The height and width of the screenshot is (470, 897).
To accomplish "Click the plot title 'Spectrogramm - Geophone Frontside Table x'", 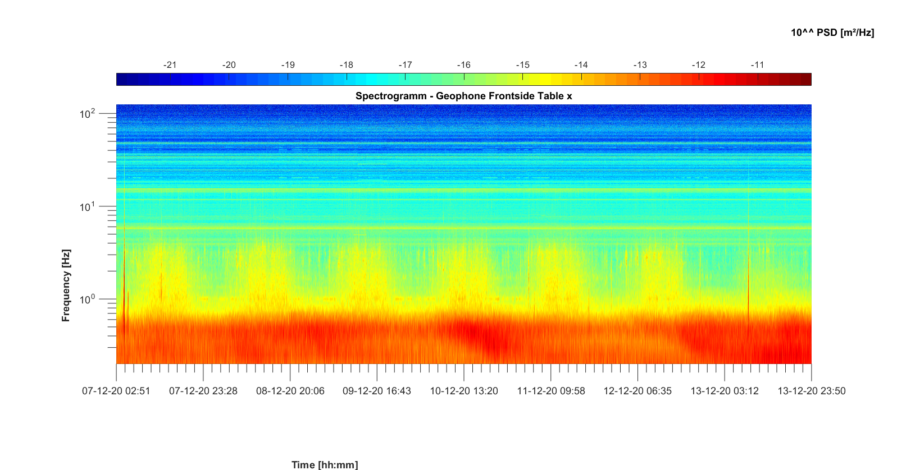I will coord(463,96).
